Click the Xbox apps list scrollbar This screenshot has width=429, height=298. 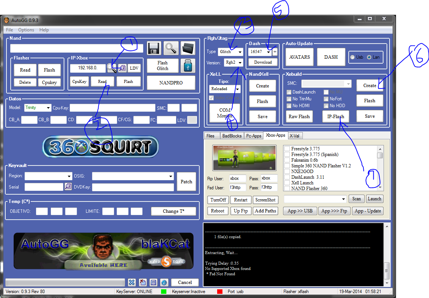(380, 168)
